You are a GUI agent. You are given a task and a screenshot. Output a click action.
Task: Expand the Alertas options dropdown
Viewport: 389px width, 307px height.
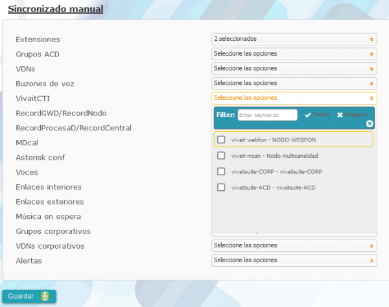tap(294, 260)
